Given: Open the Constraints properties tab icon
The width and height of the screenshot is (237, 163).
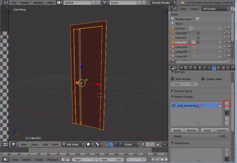Looking at the screenshot, I should 204,68.
